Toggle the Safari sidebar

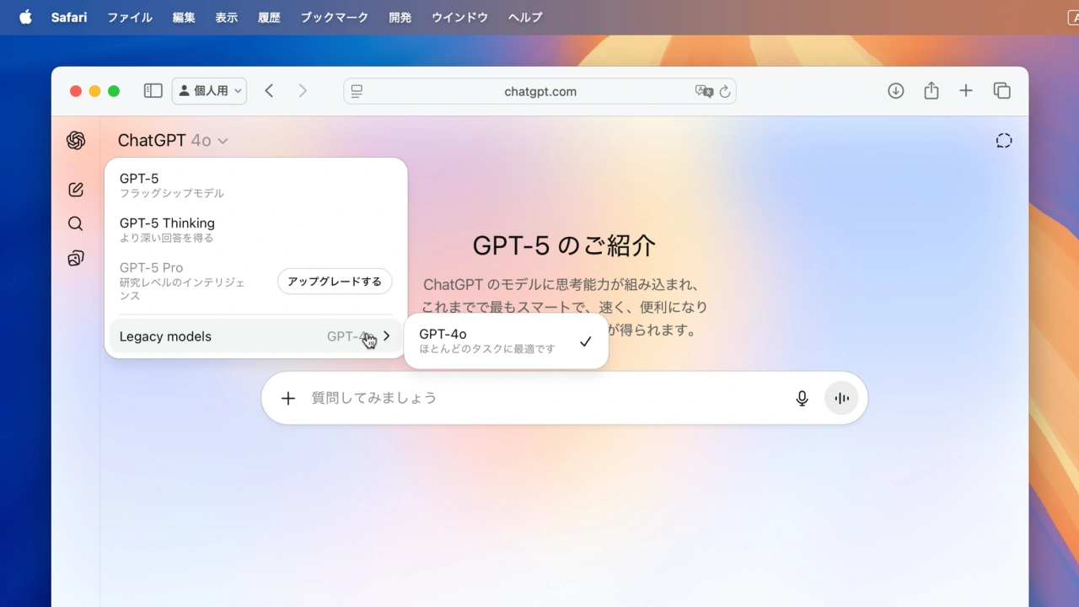tap(153, 91)
